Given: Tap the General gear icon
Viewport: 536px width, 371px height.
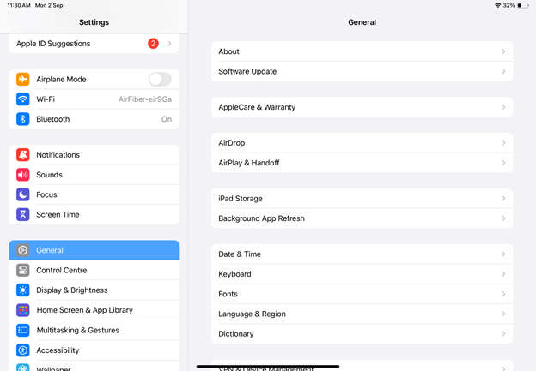Looking at the screenshot, I should pyautogui.click(x=23, y=250).
